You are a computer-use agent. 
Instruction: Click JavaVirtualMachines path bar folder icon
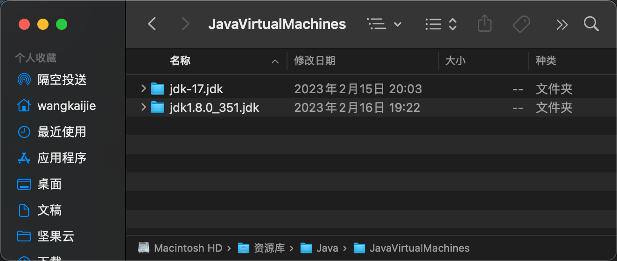click(x=359, y=248)
